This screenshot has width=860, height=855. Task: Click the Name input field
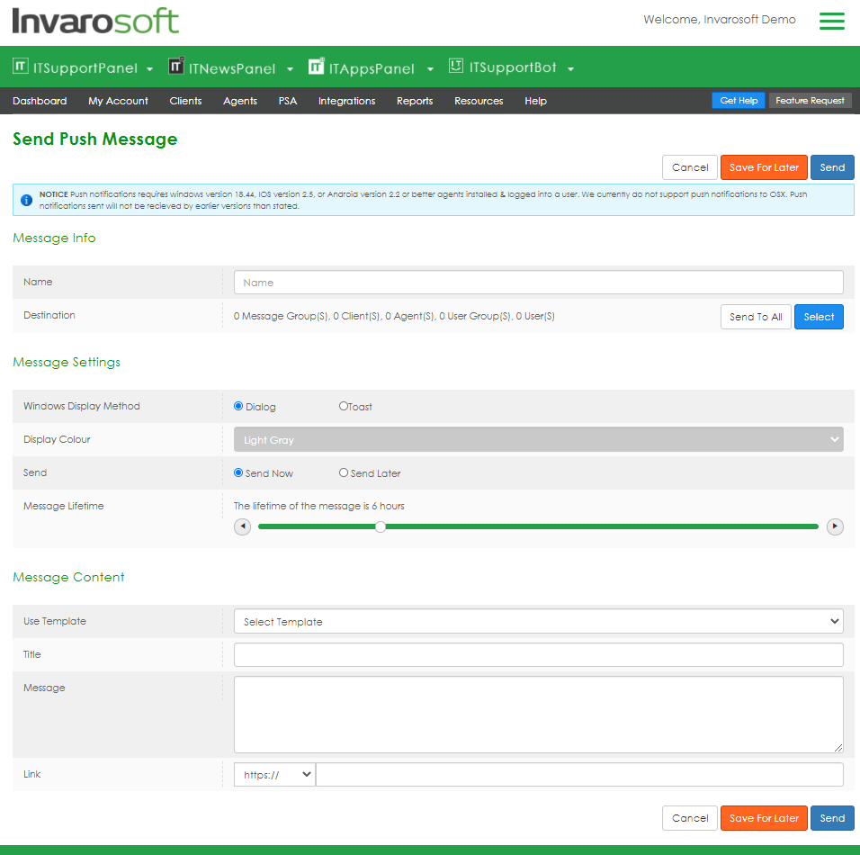pos(538,283)
